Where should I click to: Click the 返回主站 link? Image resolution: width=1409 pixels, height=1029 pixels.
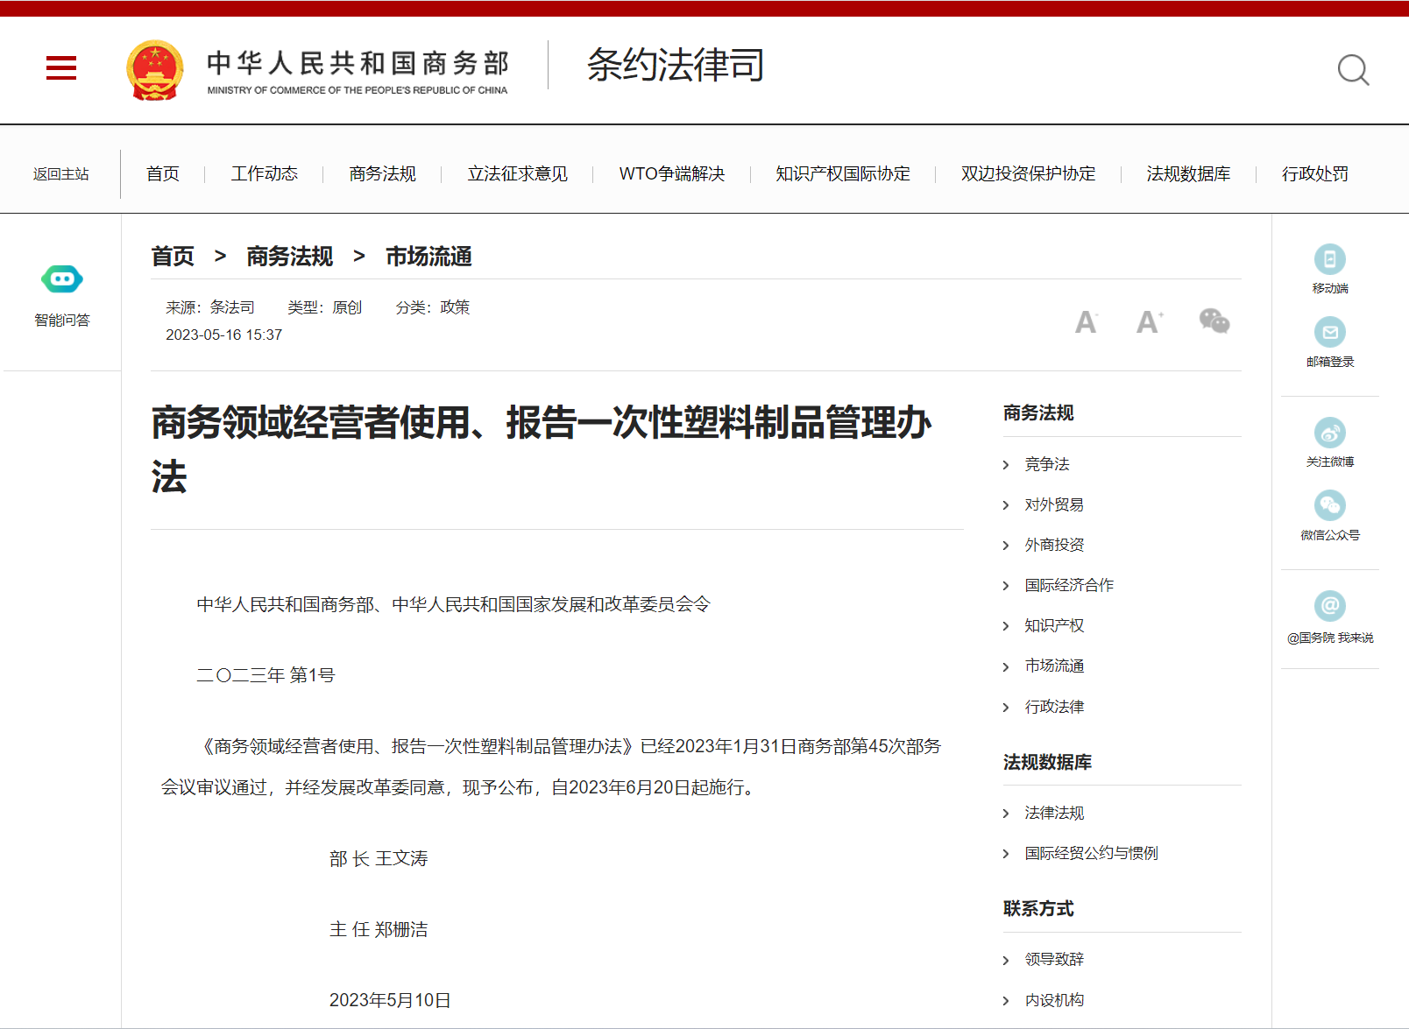[60, 173]
